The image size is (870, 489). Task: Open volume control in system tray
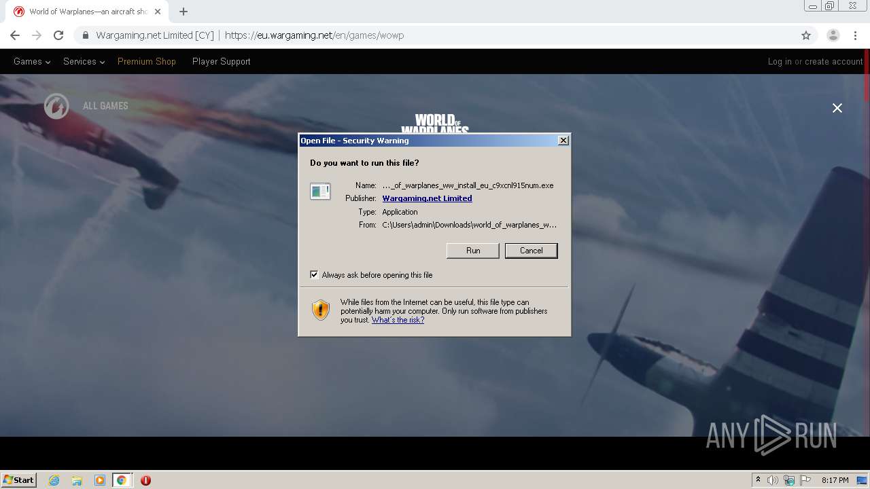[773, 480]
